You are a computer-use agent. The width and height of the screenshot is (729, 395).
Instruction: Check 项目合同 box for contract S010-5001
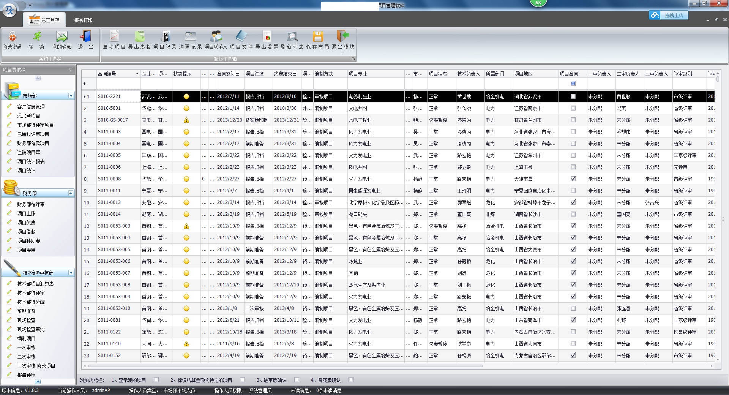click(x=573, y=108)
